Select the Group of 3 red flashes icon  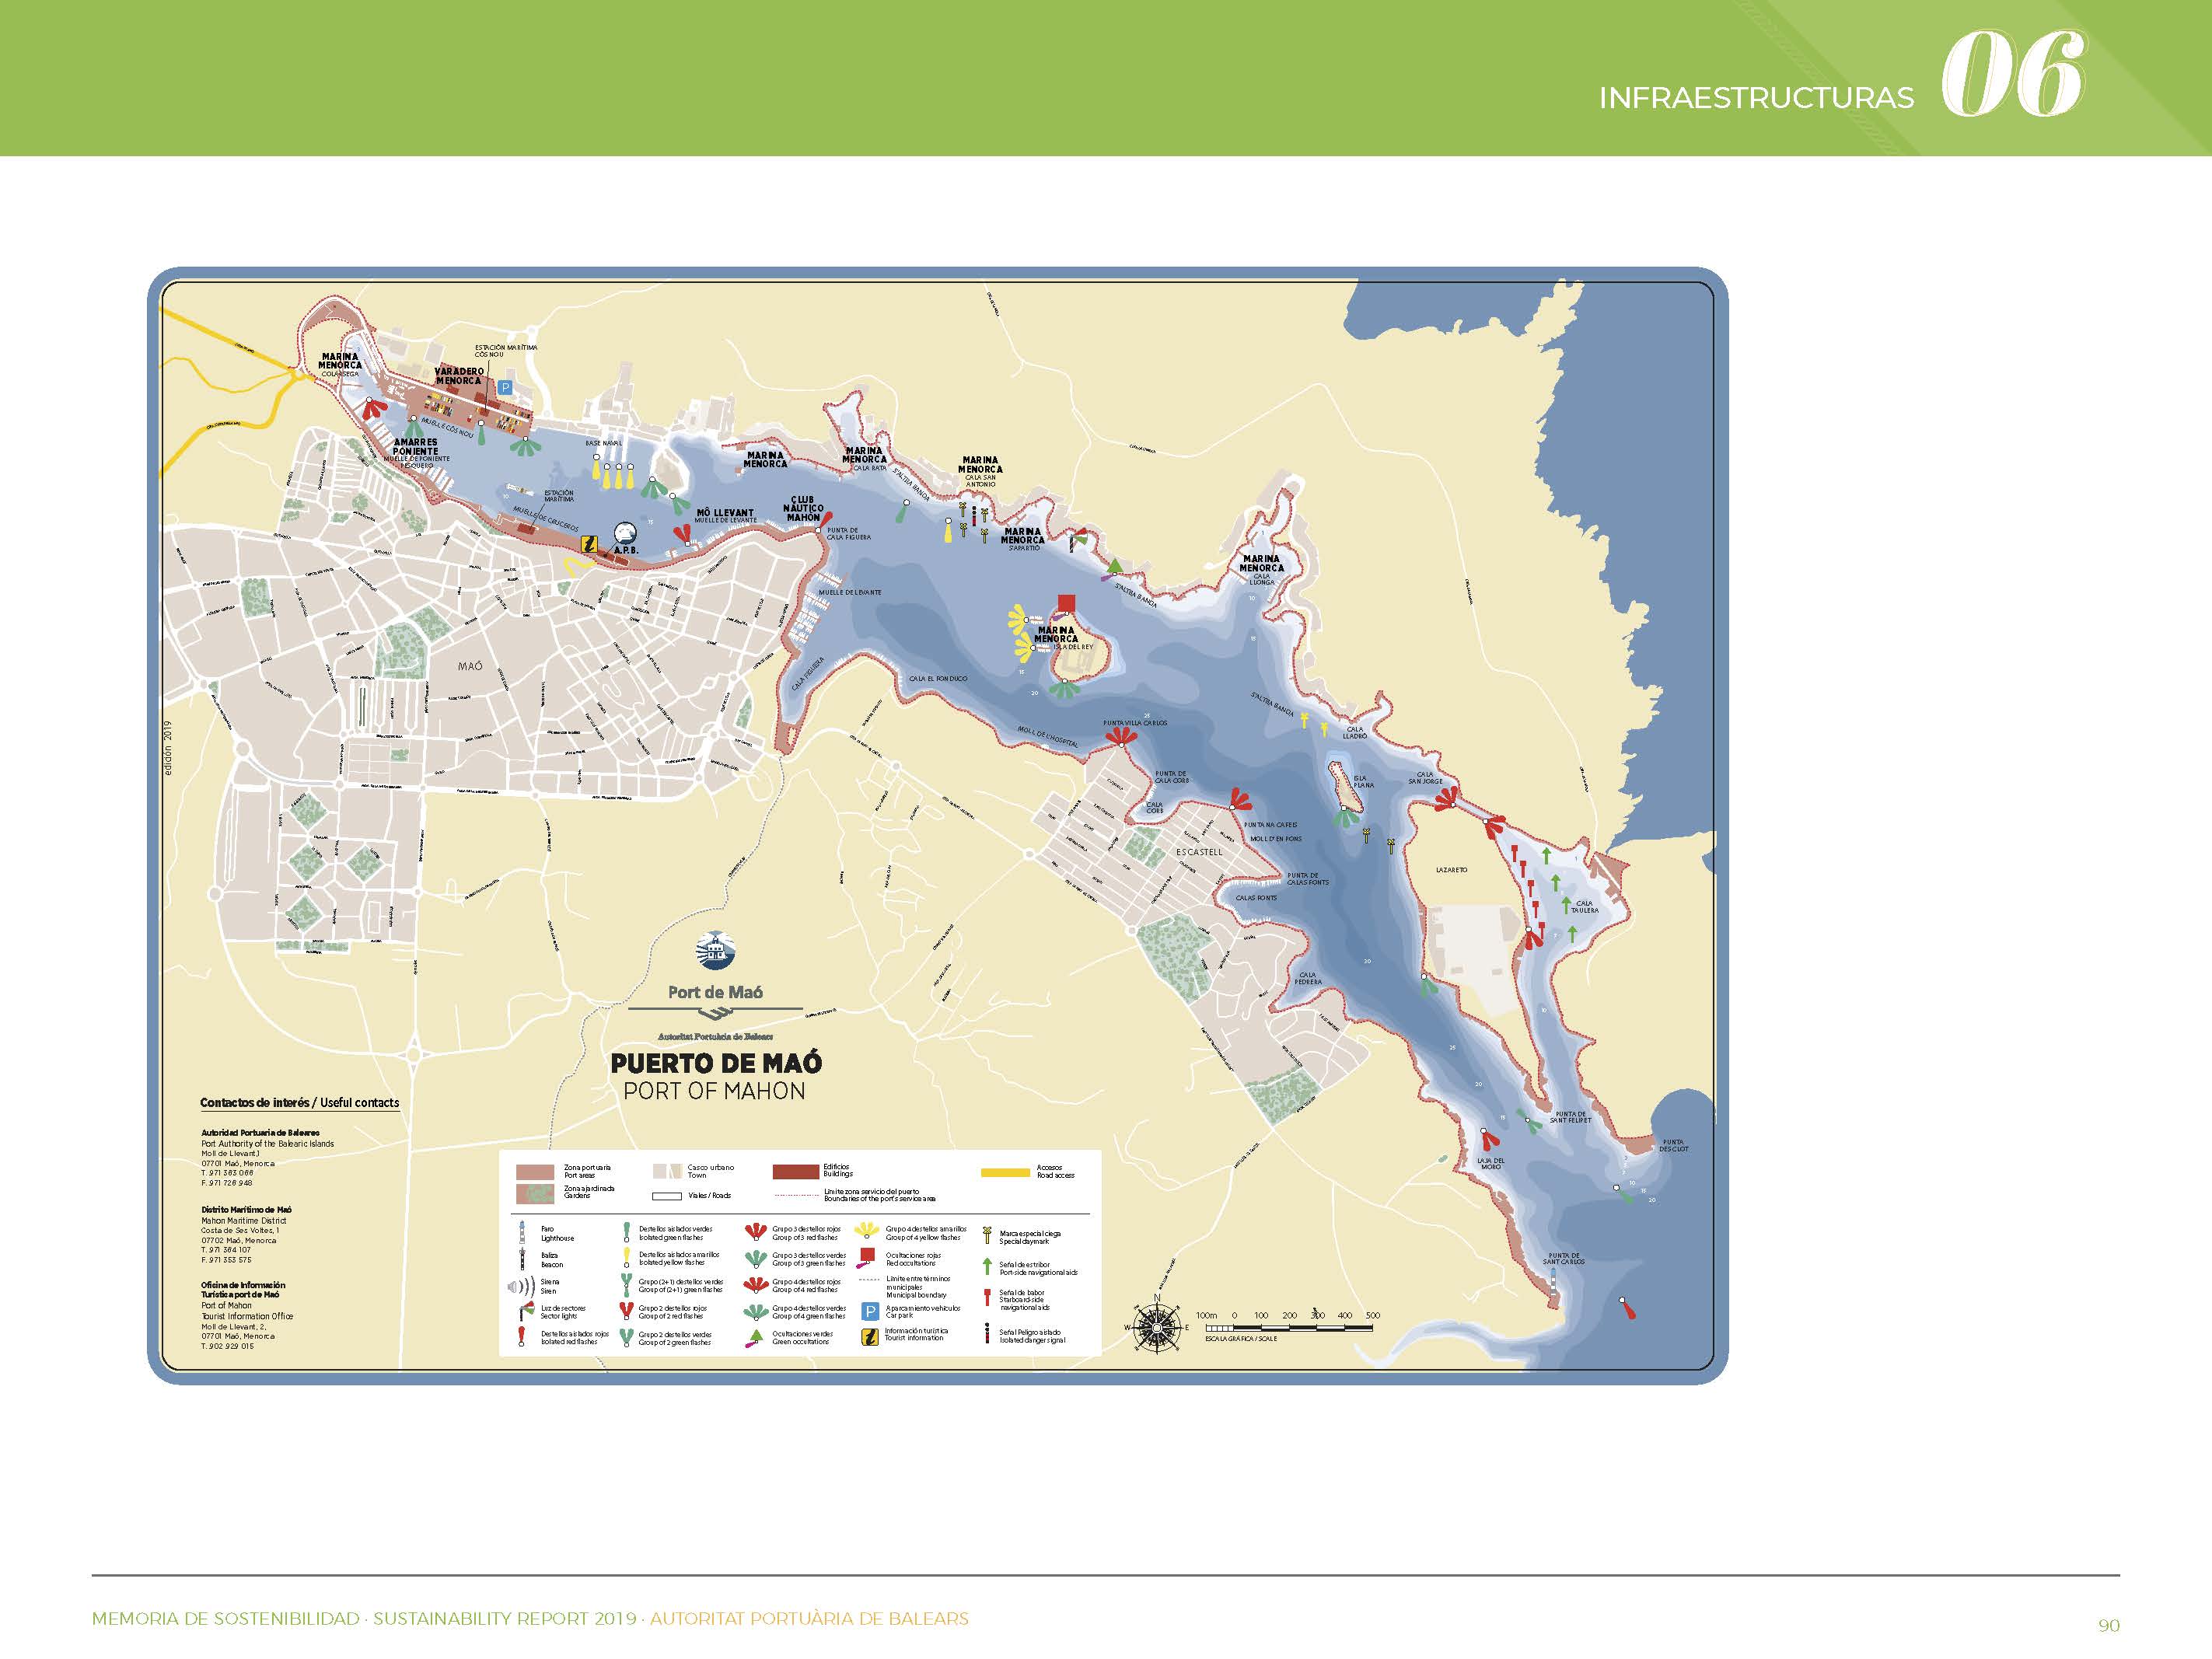756,1232
